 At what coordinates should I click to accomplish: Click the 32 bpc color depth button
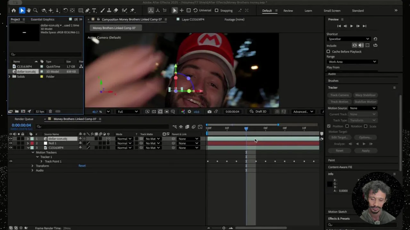coord(40,111)
